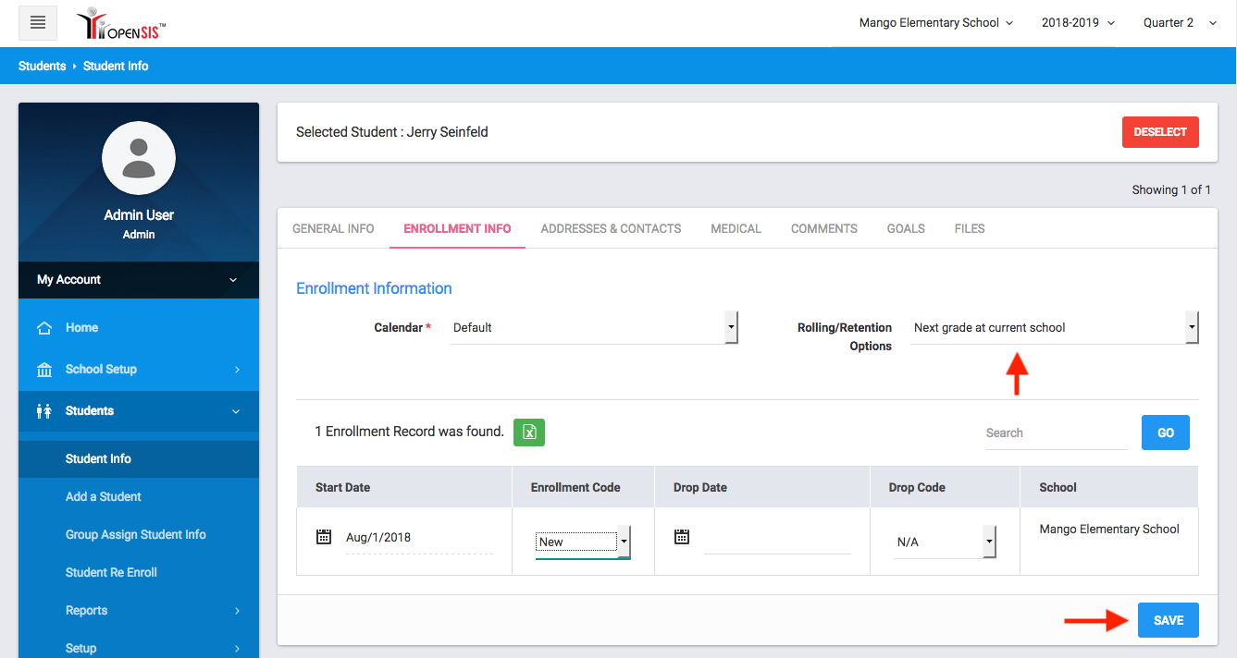Image resolution: width=1237 pixels, height=658 pixels.
Task: Open the Quarter 2 marking period dropdown
Action: pos(1180,23)
